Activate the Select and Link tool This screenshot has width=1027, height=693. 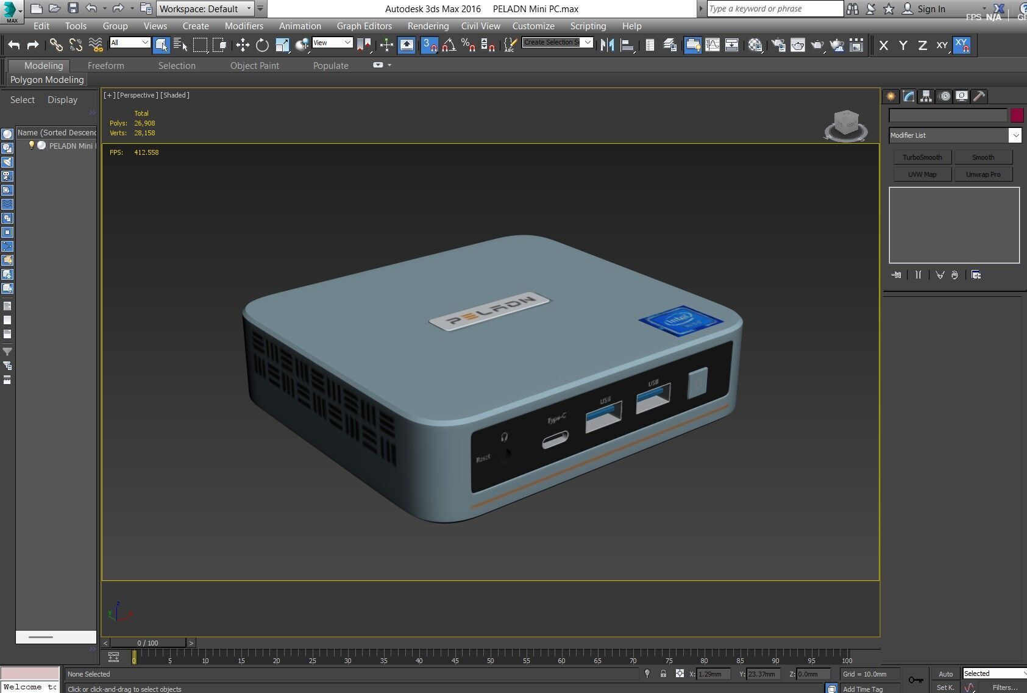pyautogui.click(x=56, y=45)
